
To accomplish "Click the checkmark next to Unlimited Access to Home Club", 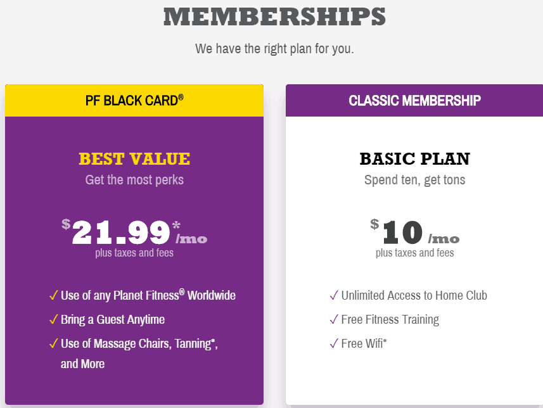I will pos(334,295).
